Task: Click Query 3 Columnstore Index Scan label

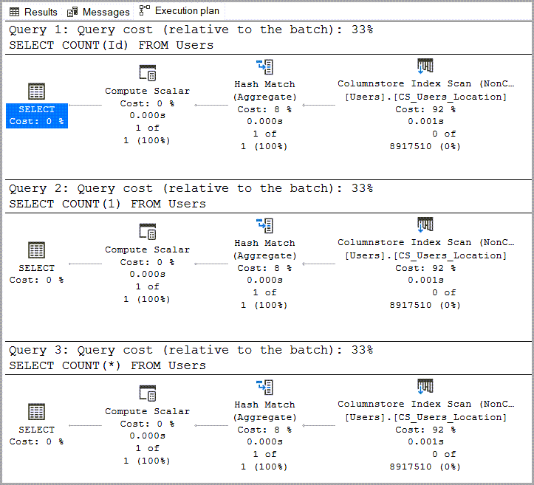Action: click(x=425, y=404)
